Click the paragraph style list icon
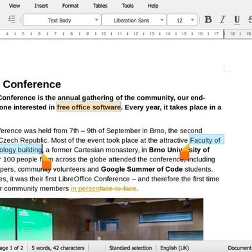252x252 pixels. click(x=12, y=19)
